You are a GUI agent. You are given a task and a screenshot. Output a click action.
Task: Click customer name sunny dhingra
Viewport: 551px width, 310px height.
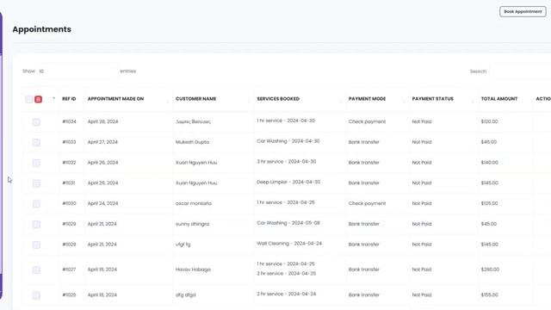coord(192,224)
